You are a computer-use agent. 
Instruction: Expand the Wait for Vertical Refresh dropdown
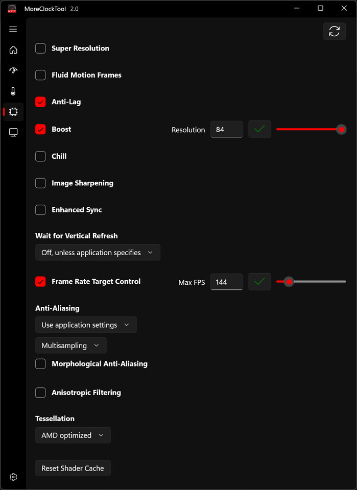(98, 253)
